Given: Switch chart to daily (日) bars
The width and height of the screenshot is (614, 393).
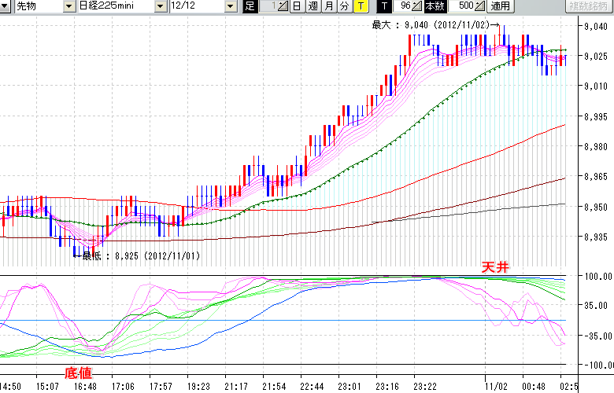Looking at the screenshot, I should [x=297, y=6].
